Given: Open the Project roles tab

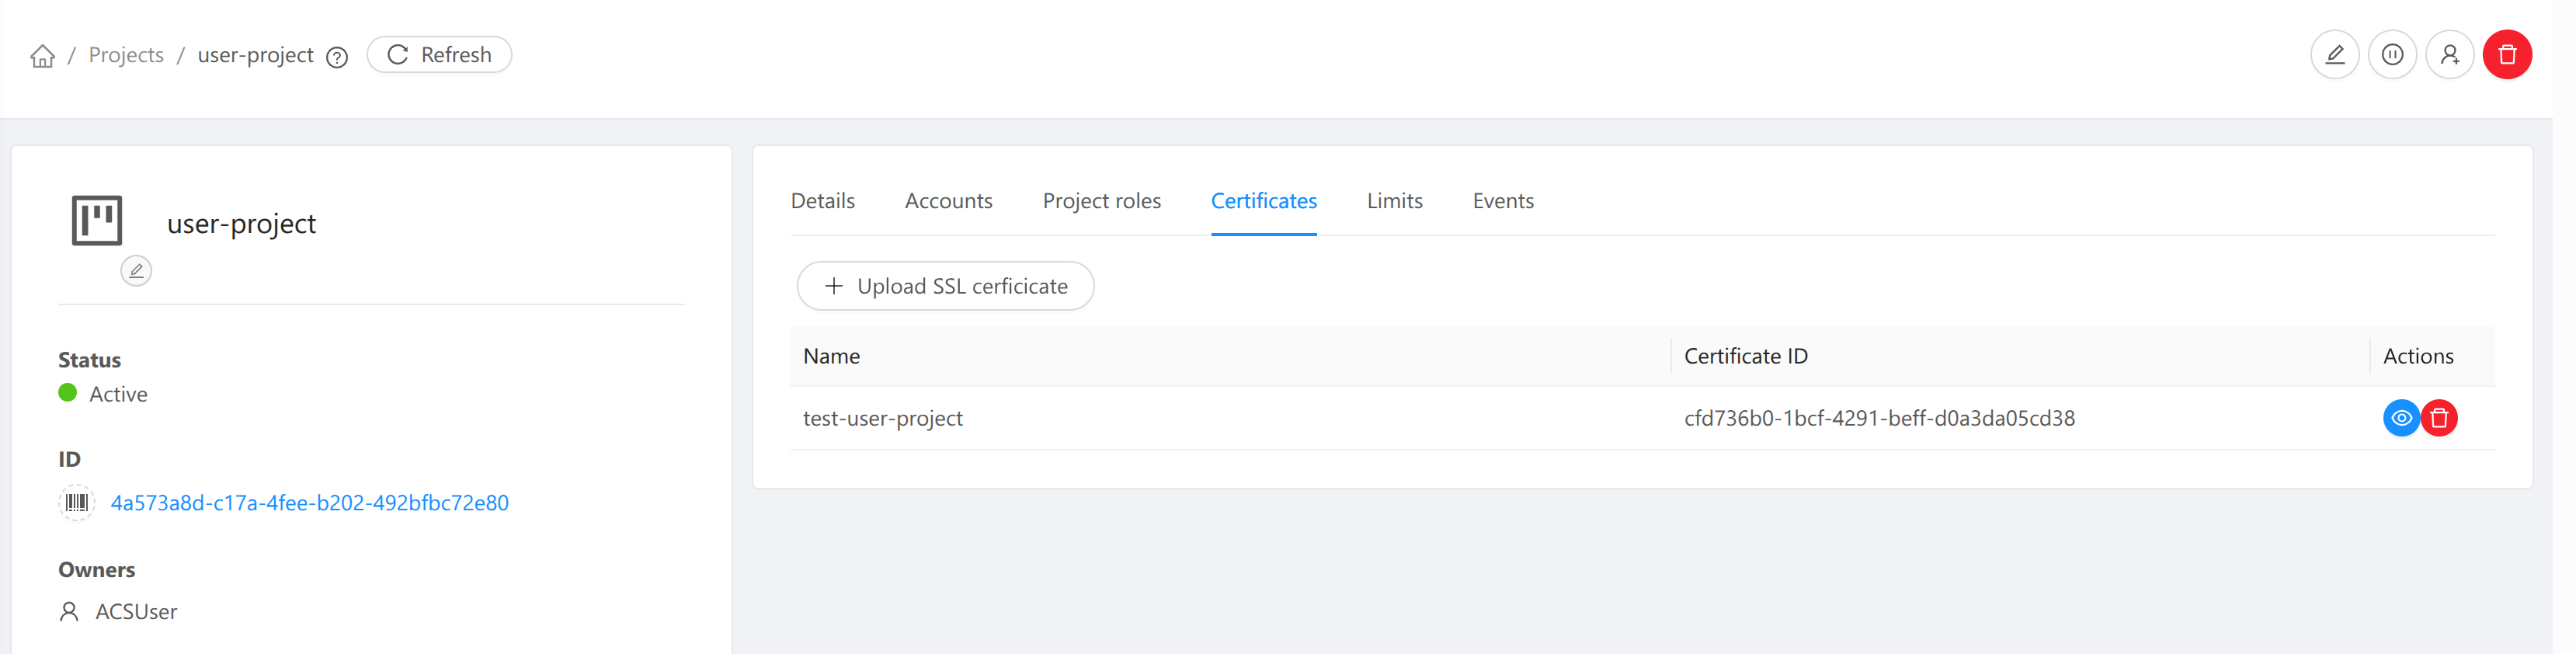Looking at the screenshot, I should point(1101,201).
